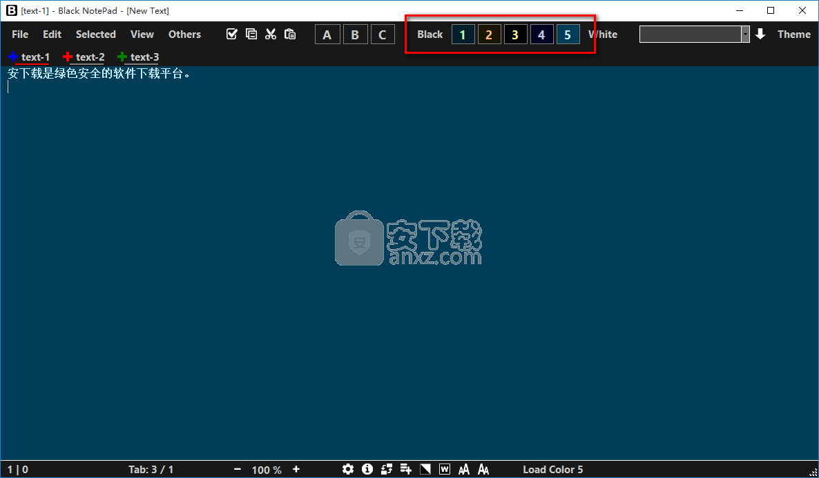
Task: Load color scheme 3 swatch
Action: click(x=515, y=34)
